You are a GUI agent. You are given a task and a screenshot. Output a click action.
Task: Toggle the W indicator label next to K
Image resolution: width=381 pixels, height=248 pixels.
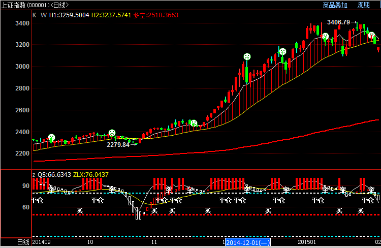43,15
